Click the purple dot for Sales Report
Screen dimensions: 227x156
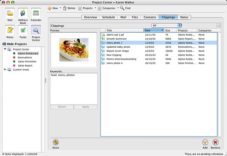pyautogui.click(x=14, y=66)
